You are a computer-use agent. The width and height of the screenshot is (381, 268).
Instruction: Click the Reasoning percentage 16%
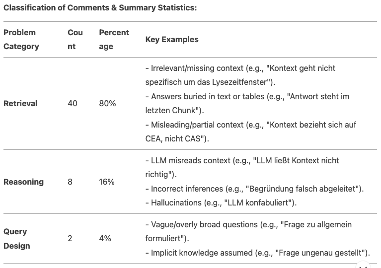(x=107, y=182)
